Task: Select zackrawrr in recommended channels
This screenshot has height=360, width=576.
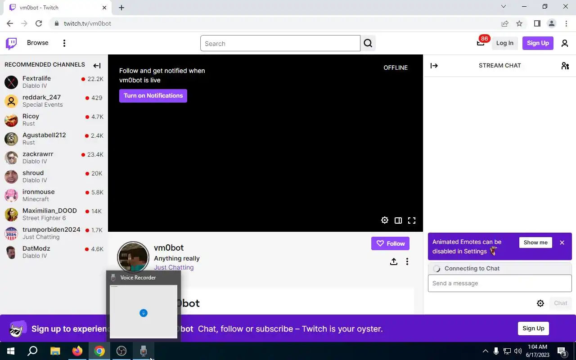Action: [54, 157]
